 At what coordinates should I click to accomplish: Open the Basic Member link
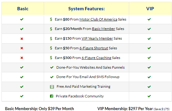point(104,29)
